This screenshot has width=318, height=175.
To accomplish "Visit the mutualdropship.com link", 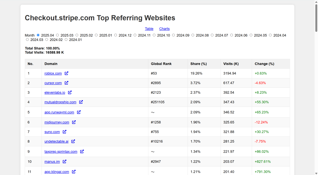I will click(x=60, y=102).
